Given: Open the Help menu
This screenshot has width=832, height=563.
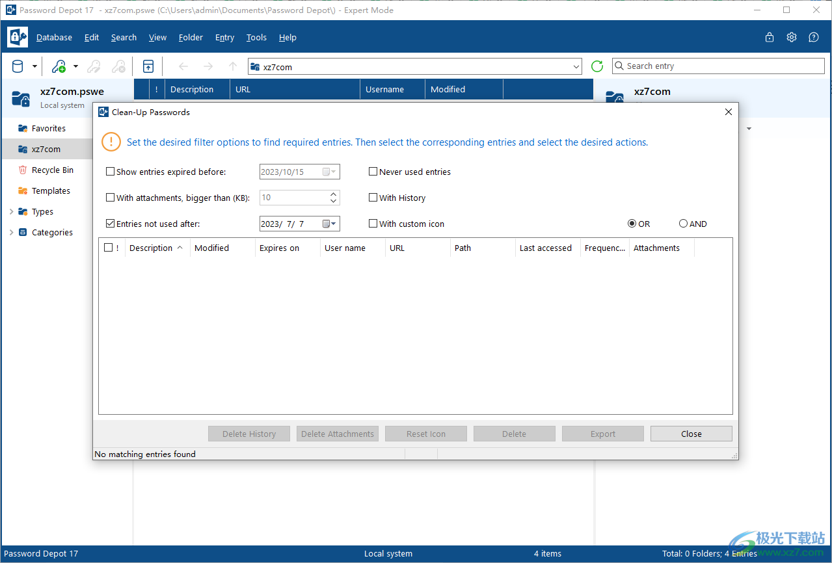Looking at the screenshot, I should click(x=288, y=37).
